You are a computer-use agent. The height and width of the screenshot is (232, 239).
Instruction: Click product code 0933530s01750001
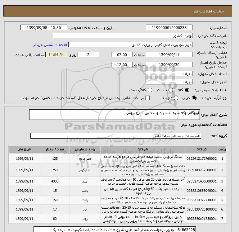(202, 219)
